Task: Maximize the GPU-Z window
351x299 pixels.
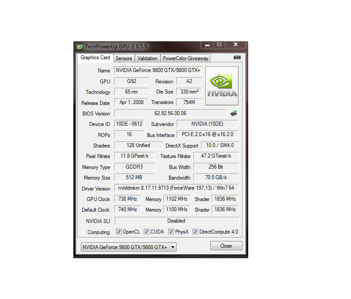Action: point(219,45)
